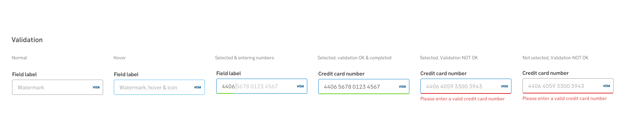The width and height of the screenshot is (628, 130).
Task: Click VISA icon in not-selected invalid field
Action: (x=606, y=86)
